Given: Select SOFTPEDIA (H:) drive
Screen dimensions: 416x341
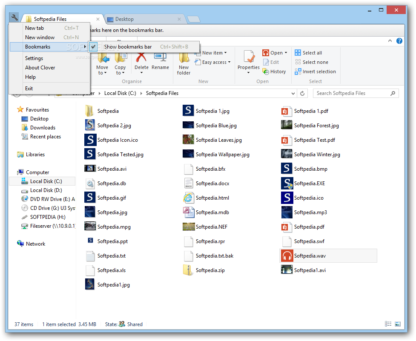Looking at the screenshot, I should [x=48, y=217].
